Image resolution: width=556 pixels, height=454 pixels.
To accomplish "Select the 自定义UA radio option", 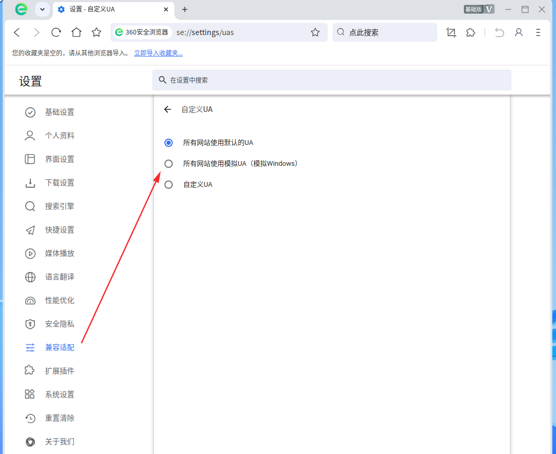I will (x=169, y=185).
